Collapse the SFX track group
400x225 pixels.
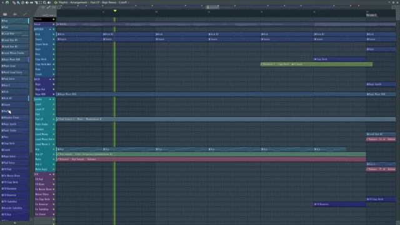[x=50, y=174]
